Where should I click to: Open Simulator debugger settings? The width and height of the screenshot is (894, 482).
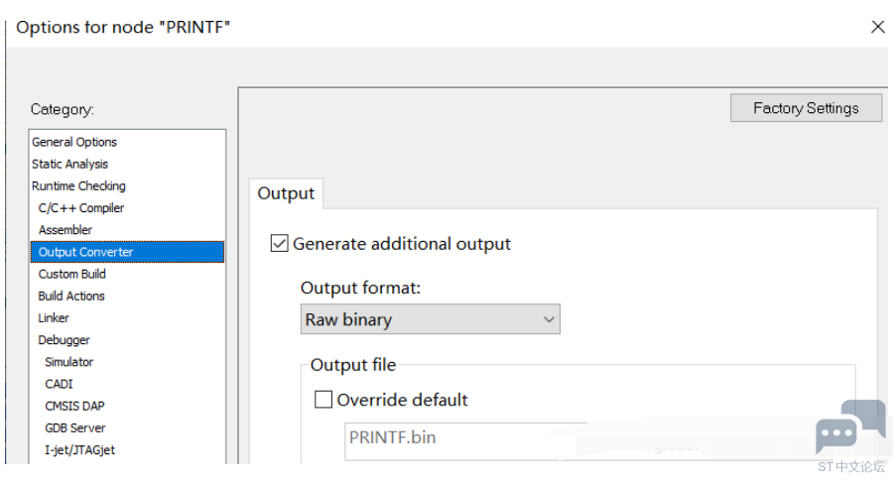(x=68, y=362)
